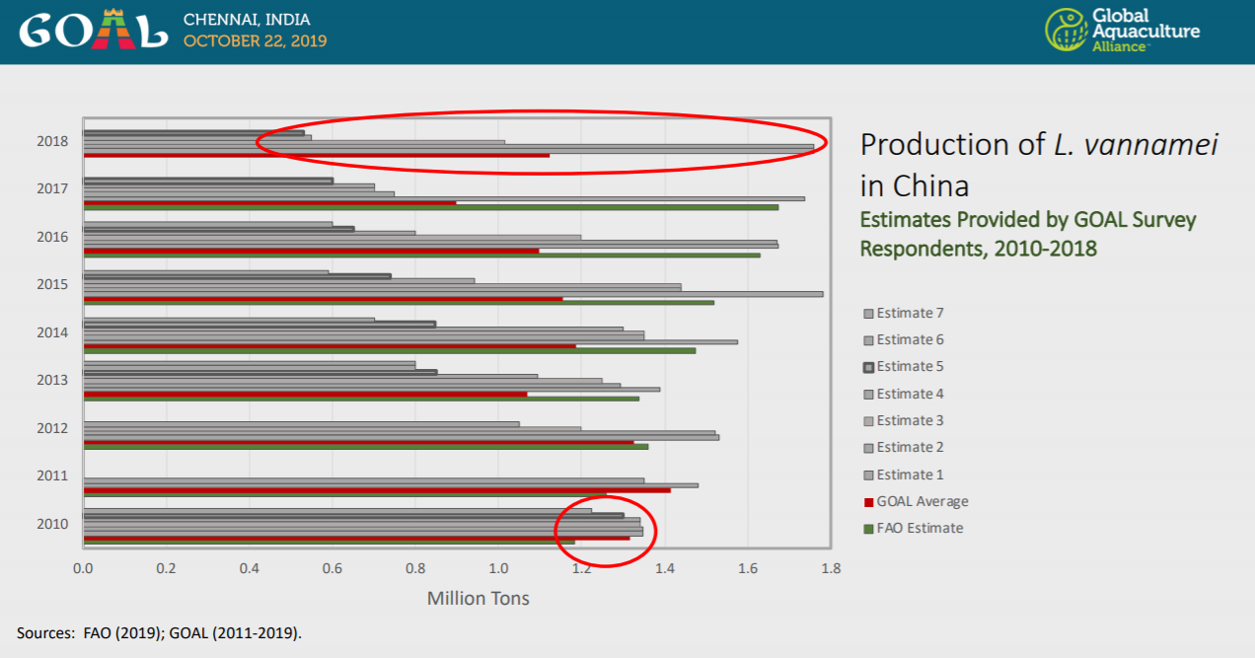The height and width of the screenshot is (658, 1255).
Task: Click the red GOAL Average bar for 2011
Action: pos(376,489)
